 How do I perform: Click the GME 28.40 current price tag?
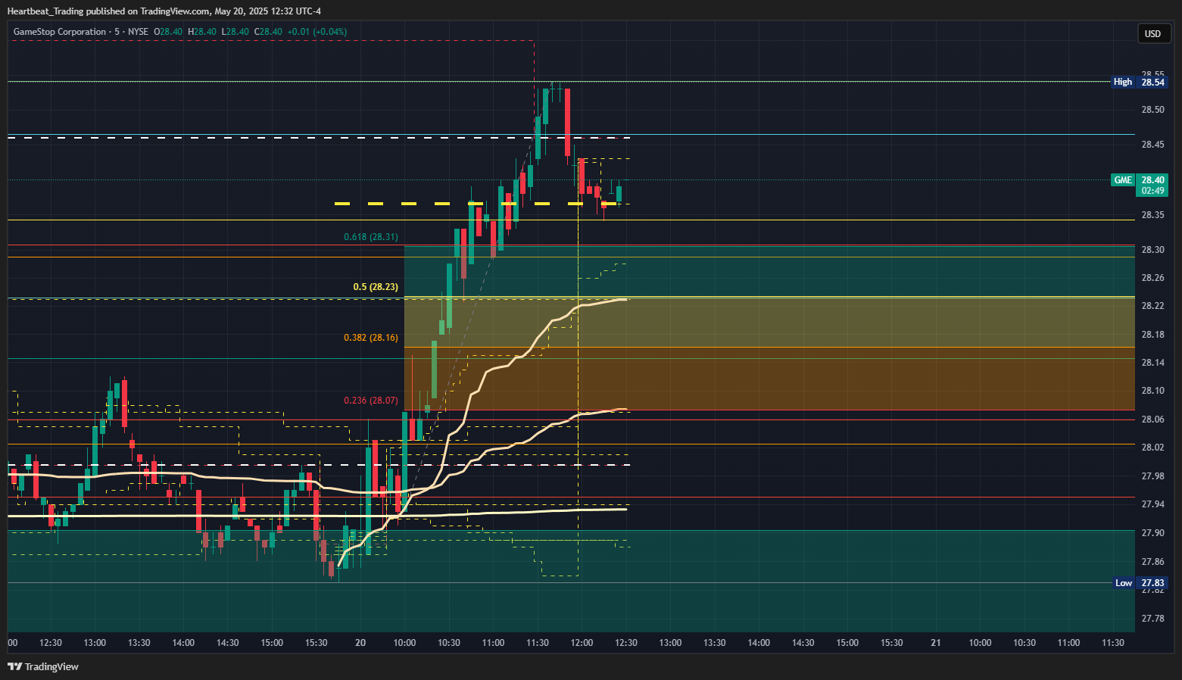pos(1139,180)
